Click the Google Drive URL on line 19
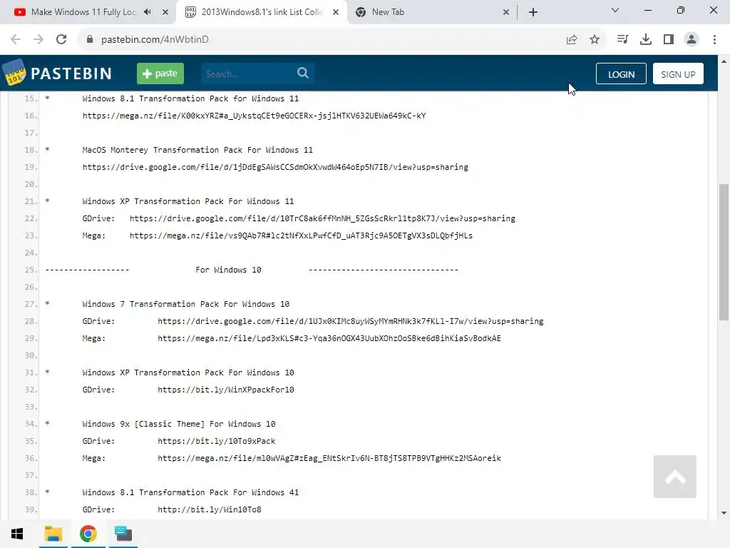 (275, 167)
